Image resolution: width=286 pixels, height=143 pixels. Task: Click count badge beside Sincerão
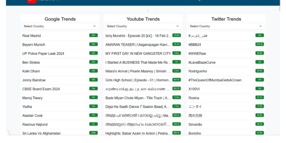(260, 124)
